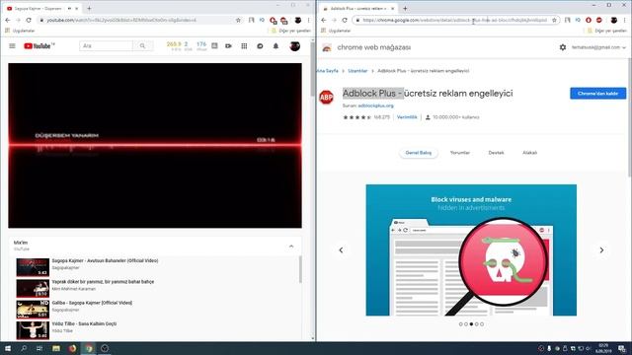The height and width of the screenshot is (355, 632).
Task: Click the YouTube video player
Action: [155, 145]
